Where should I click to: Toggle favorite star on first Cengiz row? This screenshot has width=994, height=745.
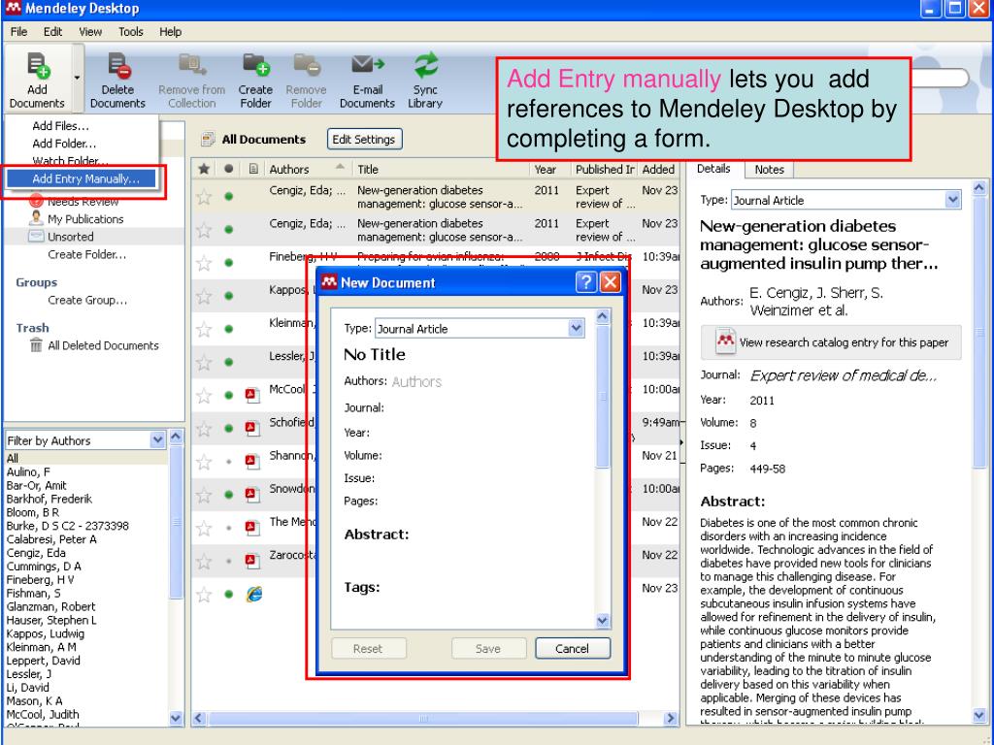204,196
